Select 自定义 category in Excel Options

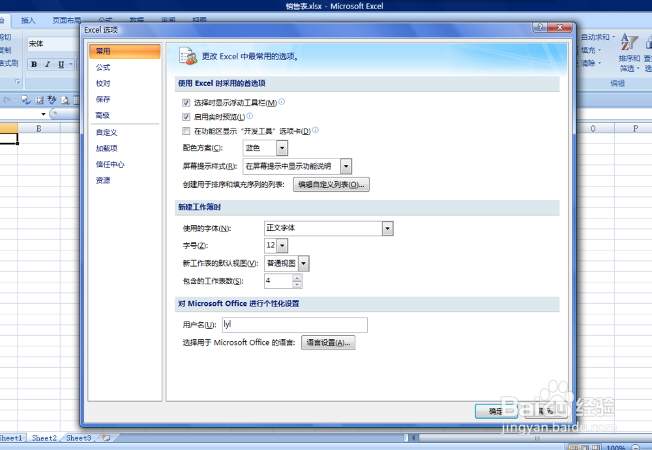click(125, 132)
